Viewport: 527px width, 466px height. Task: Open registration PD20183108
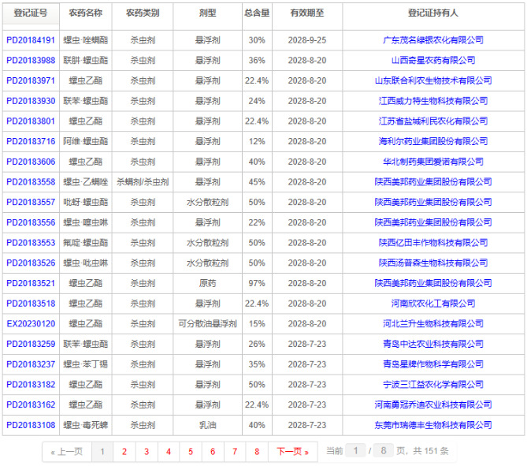(31, 425)
